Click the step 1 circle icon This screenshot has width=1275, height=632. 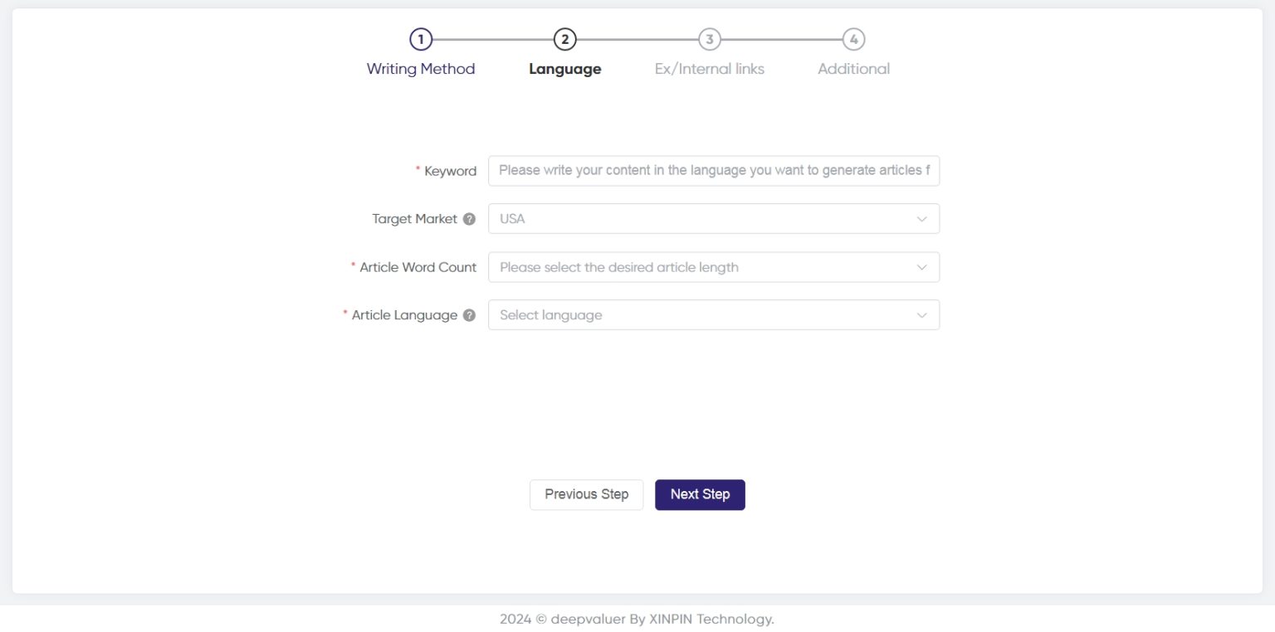[x=421, y=39]
